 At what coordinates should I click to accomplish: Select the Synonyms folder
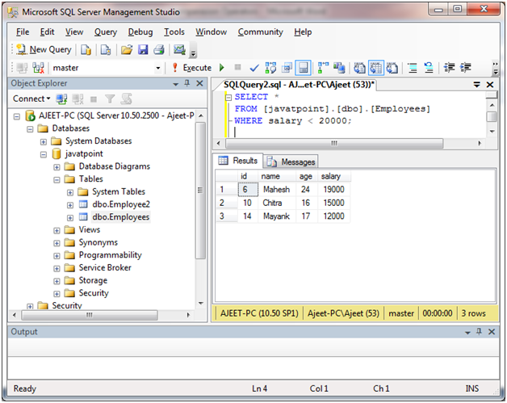[98, 242]
